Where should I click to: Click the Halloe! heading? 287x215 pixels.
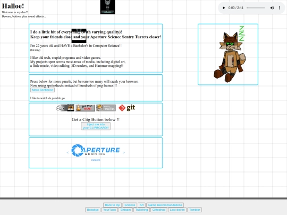click(13, 6)
